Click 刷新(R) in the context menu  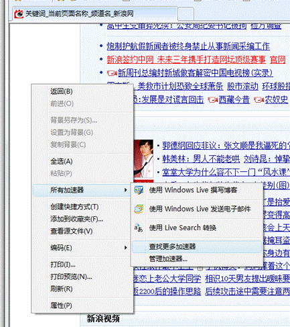coord(62,289)
